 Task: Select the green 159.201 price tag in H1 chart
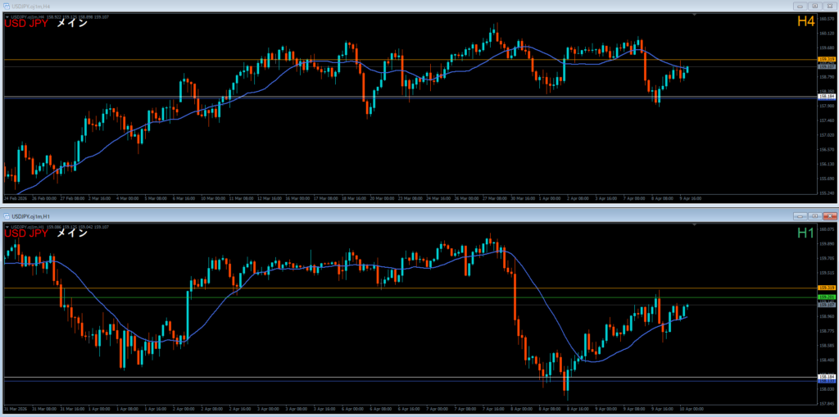pos(827,297)
